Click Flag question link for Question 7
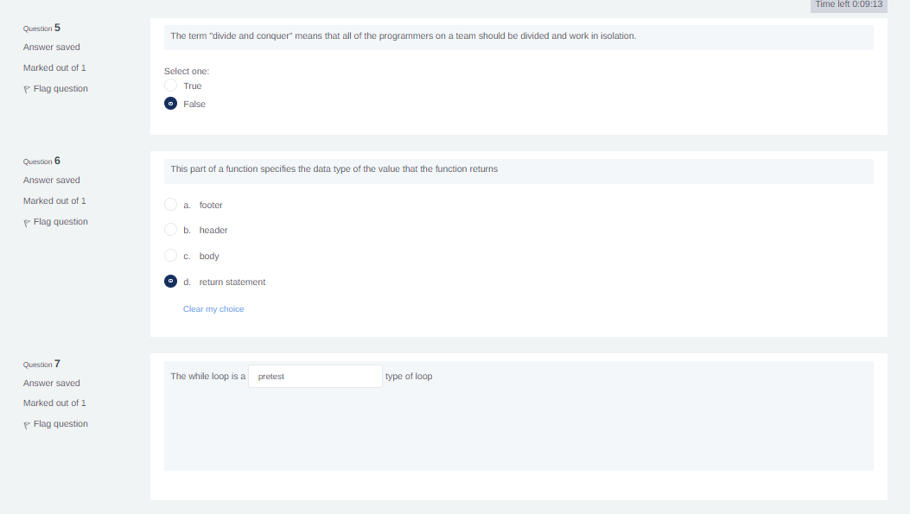Image resolution: width=910 pixels, height=514 pixels. pyautogui.click(x=61, y=424)
